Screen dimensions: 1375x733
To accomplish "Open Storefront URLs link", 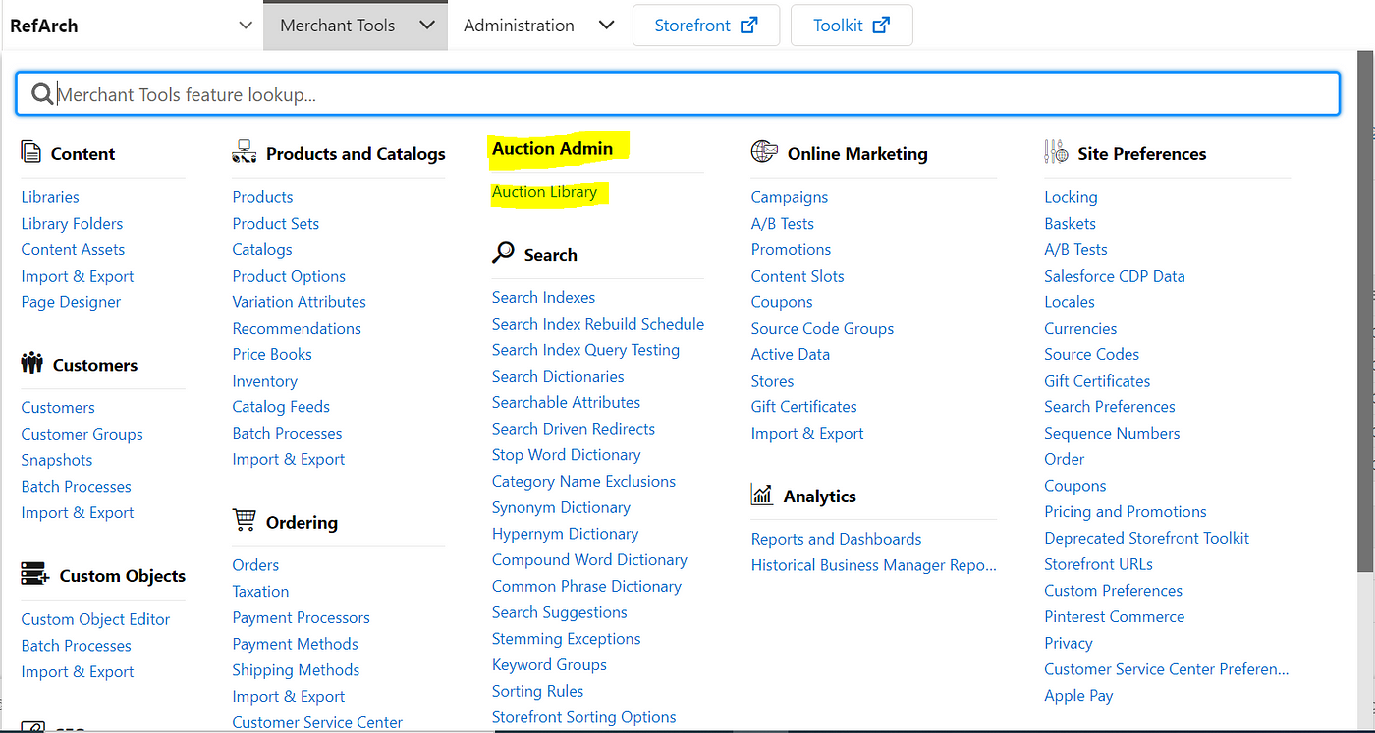I will click(x=1098, y=565).
